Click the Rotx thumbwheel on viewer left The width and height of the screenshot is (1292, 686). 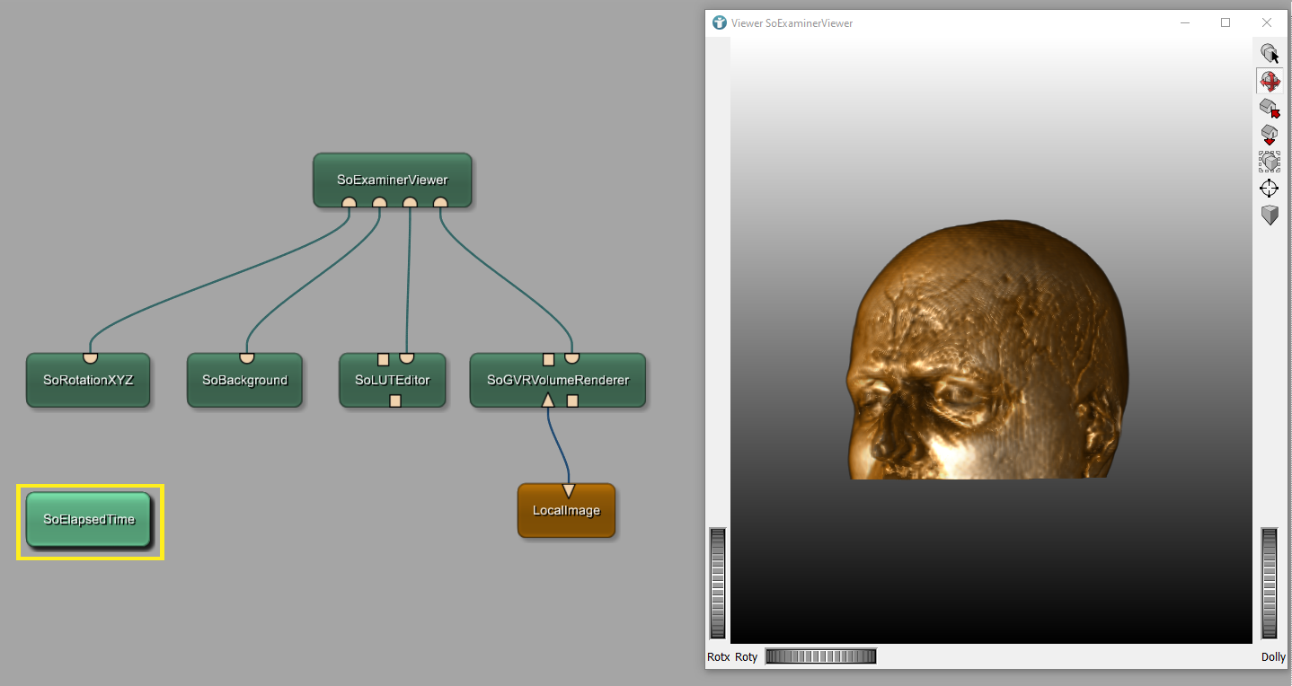(717, 583)
